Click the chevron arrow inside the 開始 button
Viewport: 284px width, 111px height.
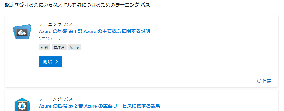click(x=57, y=62)
